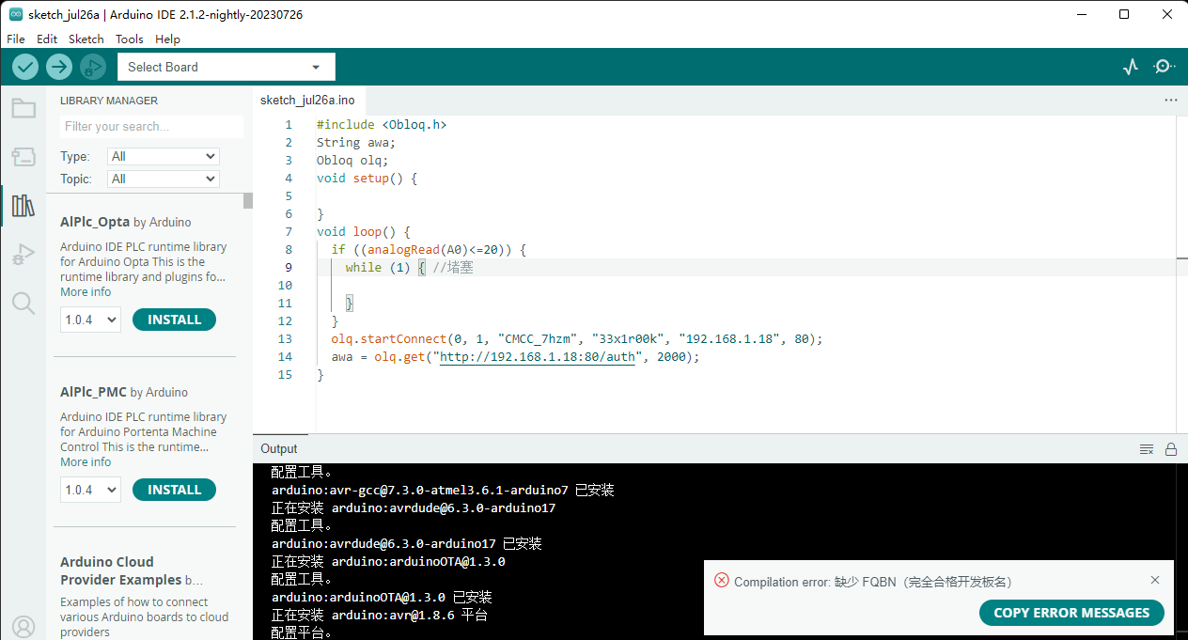The width and height of the screenshot is (1188, 640).
Task: Click the editor tab three-dots more icon
Action: pyautogui.click(x=1170, y=100)
